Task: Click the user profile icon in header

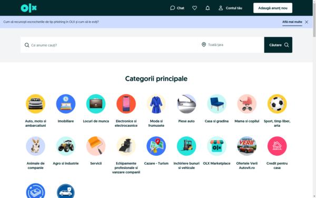Action: 221,8
